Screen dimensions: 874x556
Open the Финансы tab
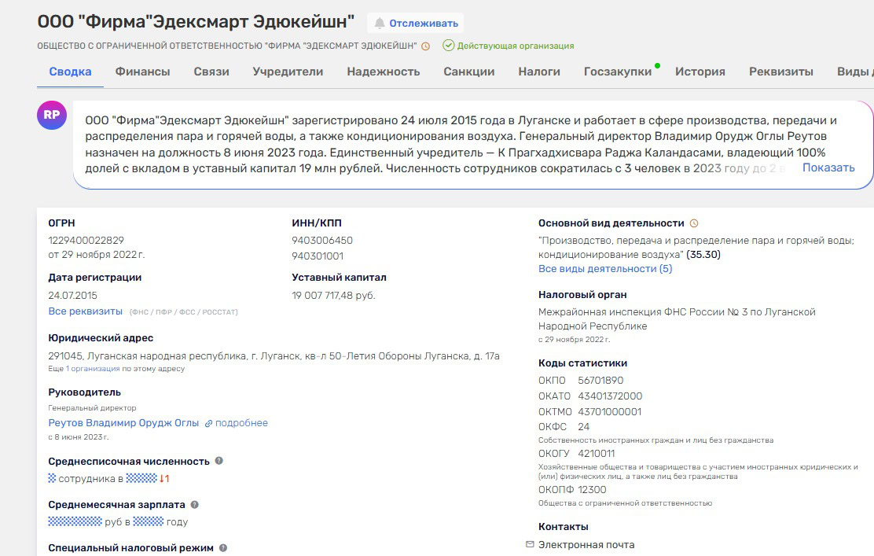click(x=142, y=72)
